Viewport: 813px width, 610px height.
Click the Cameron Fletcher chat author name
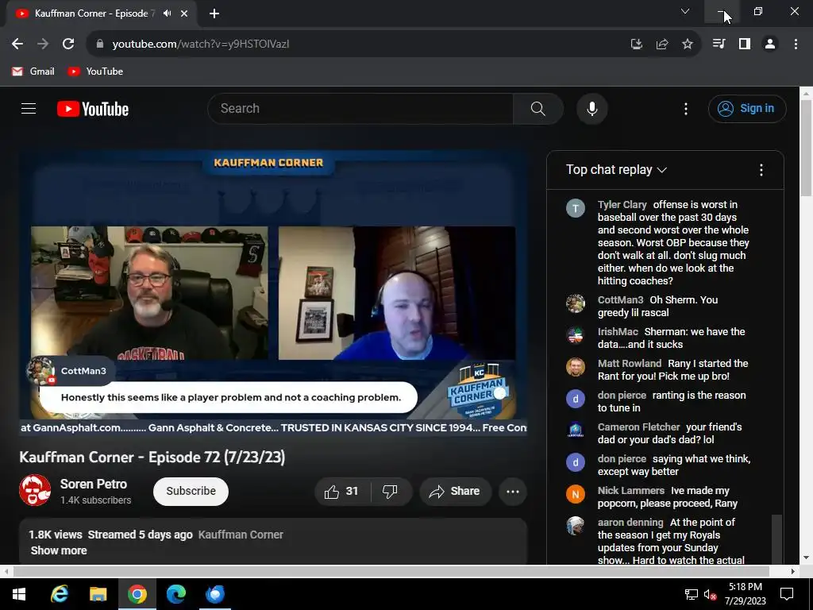coord(638,427)
